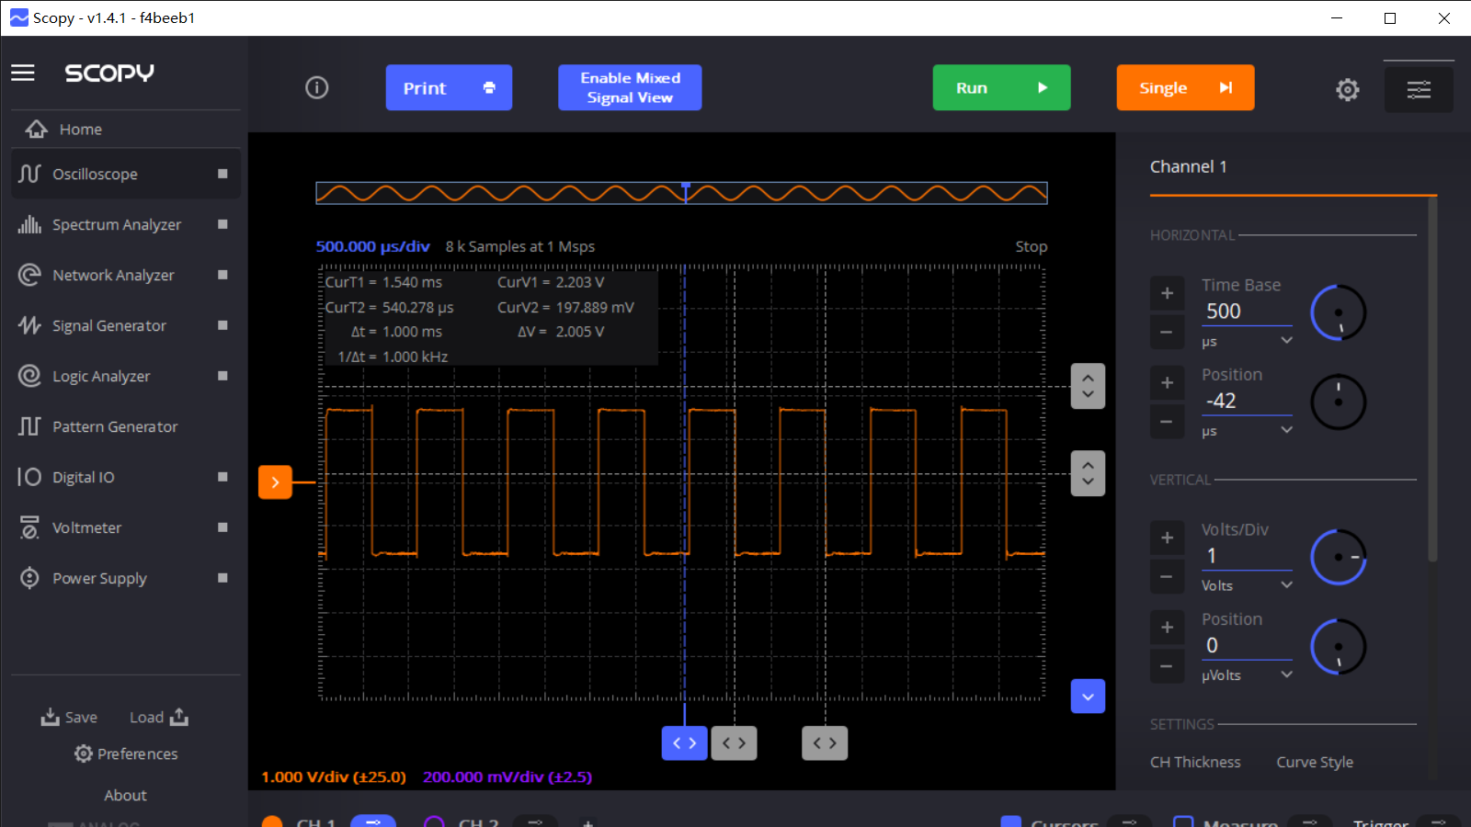Toggle the Signal Generator run square
Viewport: 1471px width, 827px height.
pyautogui.click(x=222, y=325)
